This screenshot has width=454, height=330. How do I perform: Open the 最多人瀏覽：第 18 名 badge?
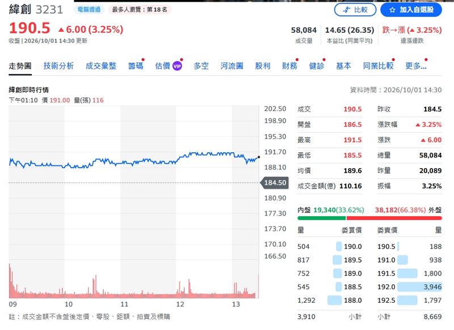pyautogui.click(x=140, y=10)
